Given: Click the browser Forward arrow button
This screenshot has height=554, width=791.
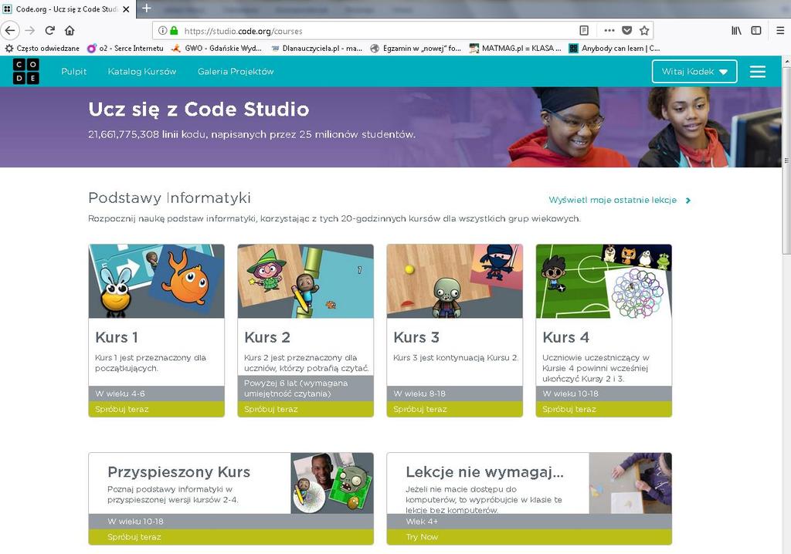Looking at the screenshot, I should click(x=30, y=31).
